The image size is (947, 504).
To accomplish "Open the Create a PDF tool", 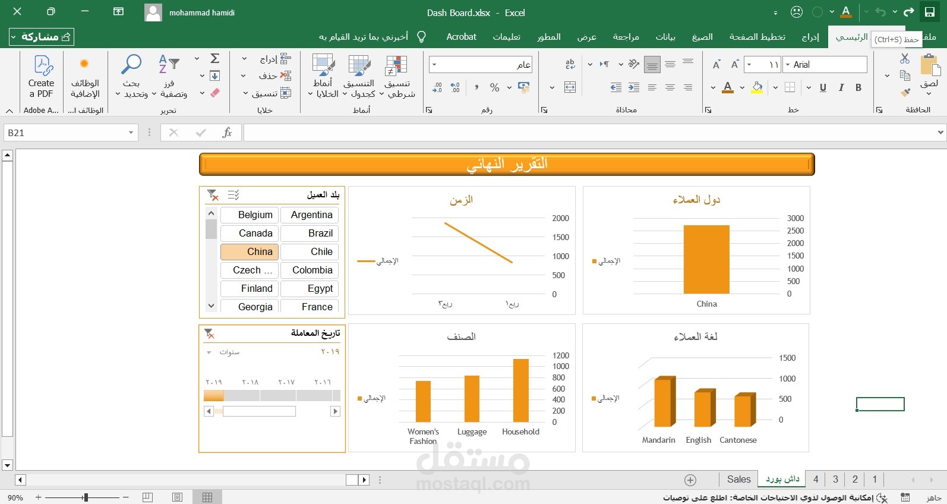I will [x=41, y=77].
